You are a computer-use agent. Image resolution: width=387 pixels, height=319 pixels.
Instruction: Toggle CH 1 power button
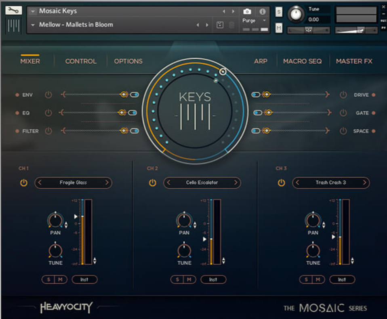(24, 183)
